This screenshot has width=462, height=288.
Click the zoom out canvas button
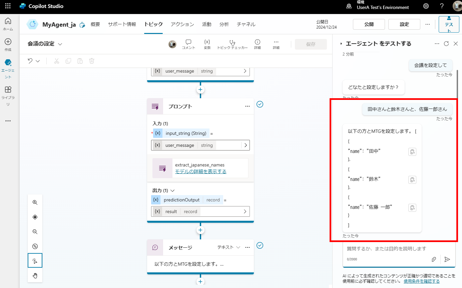pos(35,232)
